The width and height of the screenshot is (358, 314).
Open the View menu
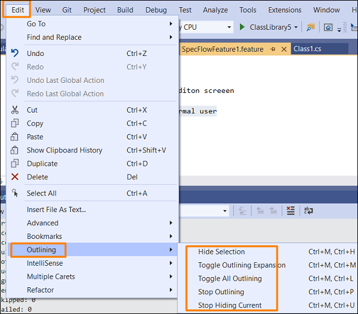[43, 10]
